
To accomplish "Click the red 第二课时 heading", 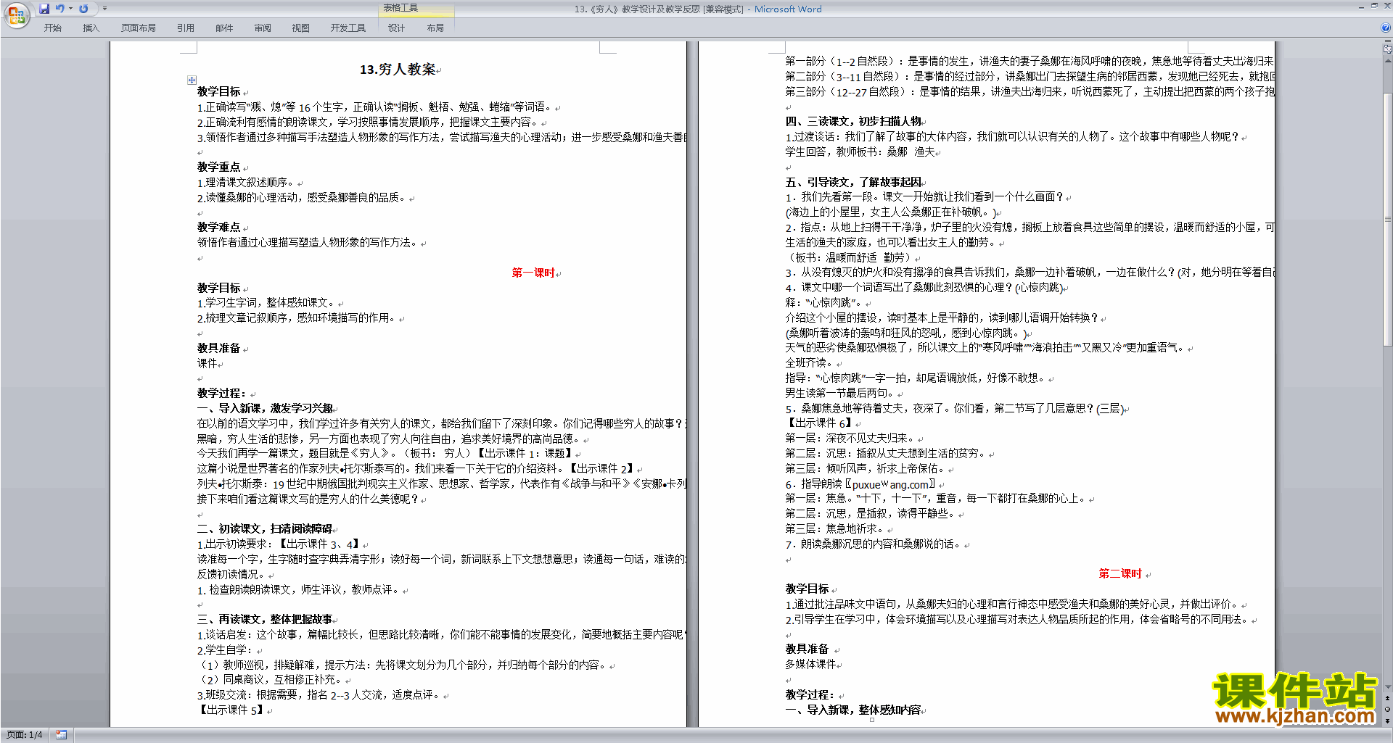I will [1120, 573].
